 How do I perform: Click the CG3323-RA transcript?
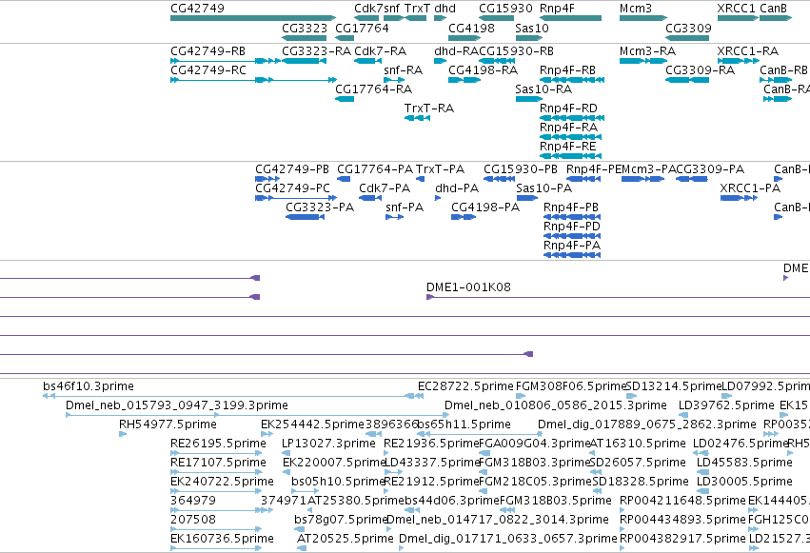[x=305, y=61]
